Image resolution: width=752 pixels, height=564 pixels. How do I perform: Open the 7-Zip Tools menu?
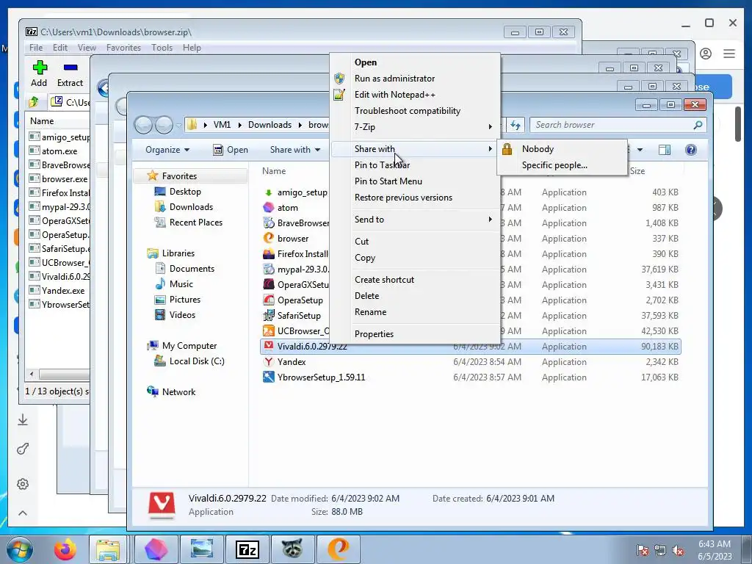coord(162,48)
